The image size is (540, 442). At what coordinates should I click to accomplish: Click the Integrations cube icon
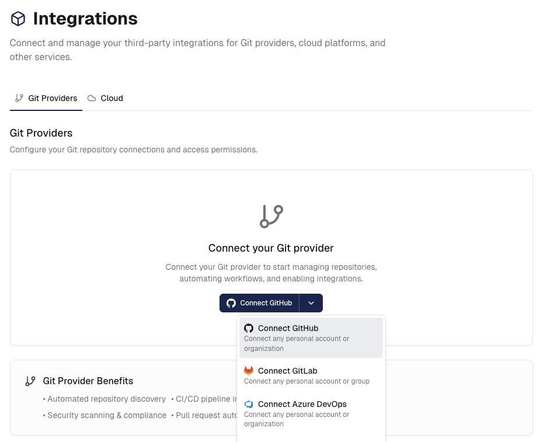pos(18,19)
